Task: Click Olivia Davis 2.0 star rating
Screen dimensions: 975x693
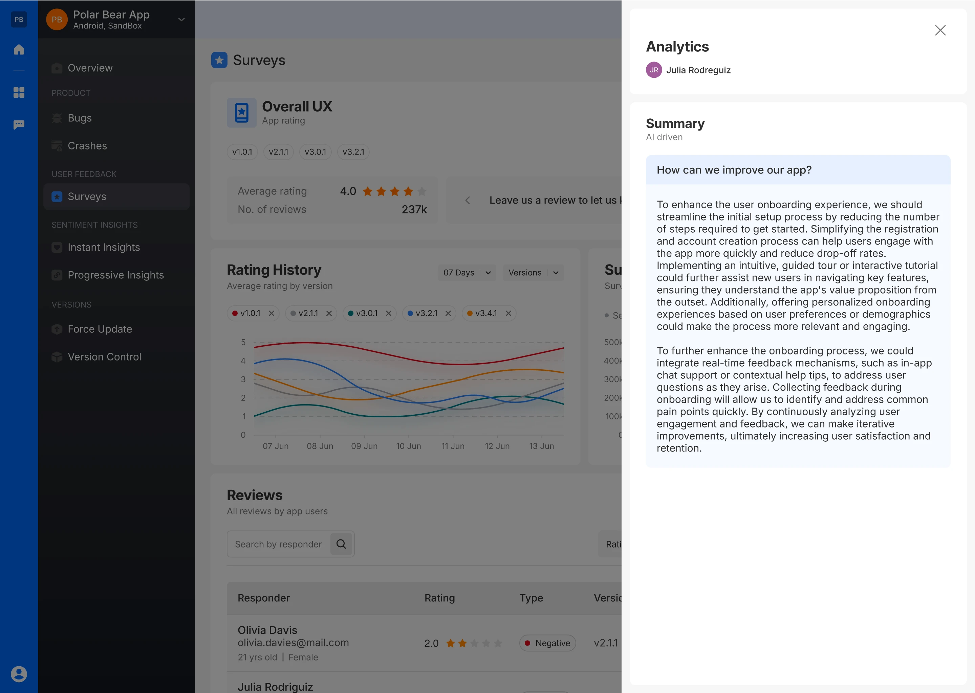Action: (x=474, y=643)
